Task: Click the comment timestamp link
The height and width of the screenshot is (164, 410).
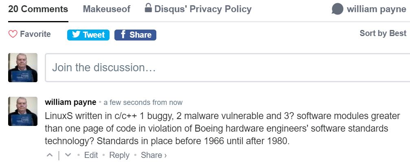Action: click(143, 102)
